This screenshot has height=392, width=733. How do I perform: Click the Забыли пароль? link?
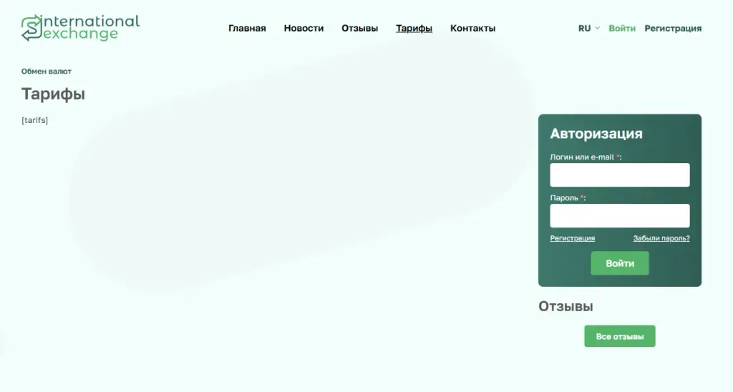661,238
